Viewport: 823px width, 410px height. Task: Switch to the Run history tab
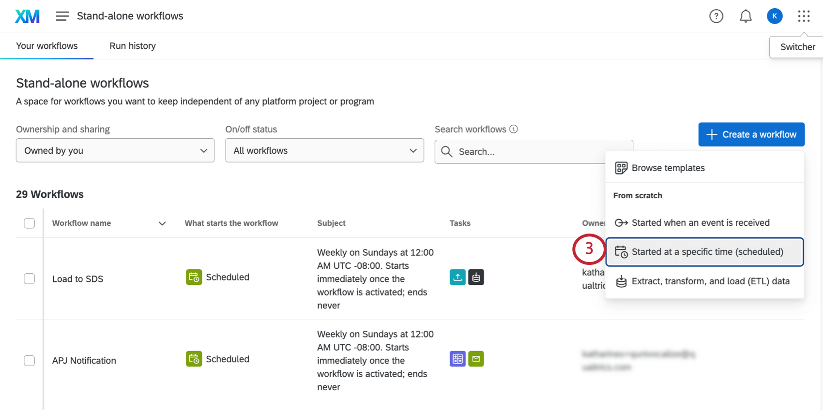coord(133,46)
